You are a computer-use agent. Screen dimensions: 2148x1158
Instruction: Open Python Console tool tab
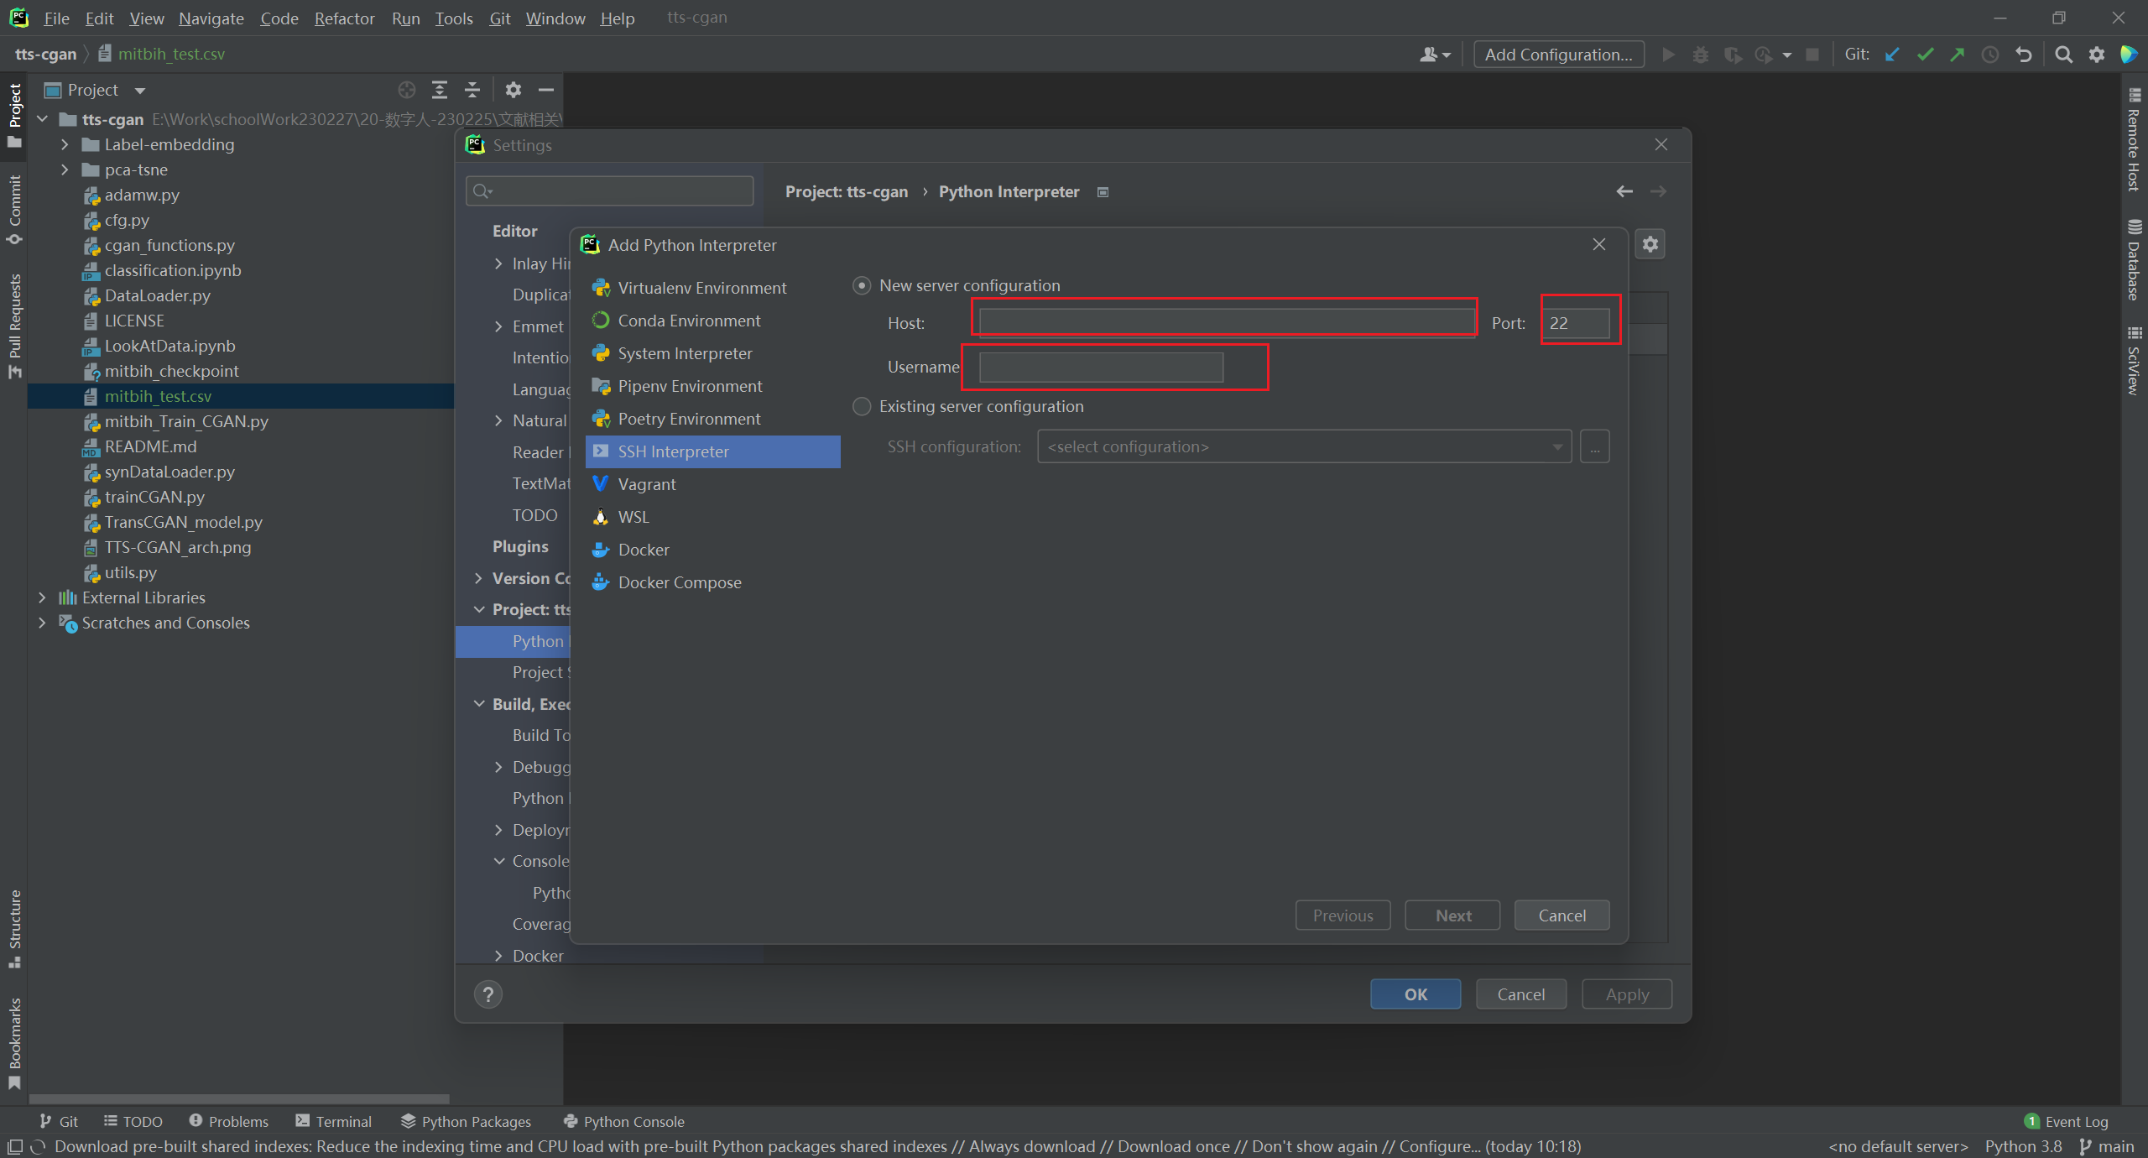tap(623, 1121)
